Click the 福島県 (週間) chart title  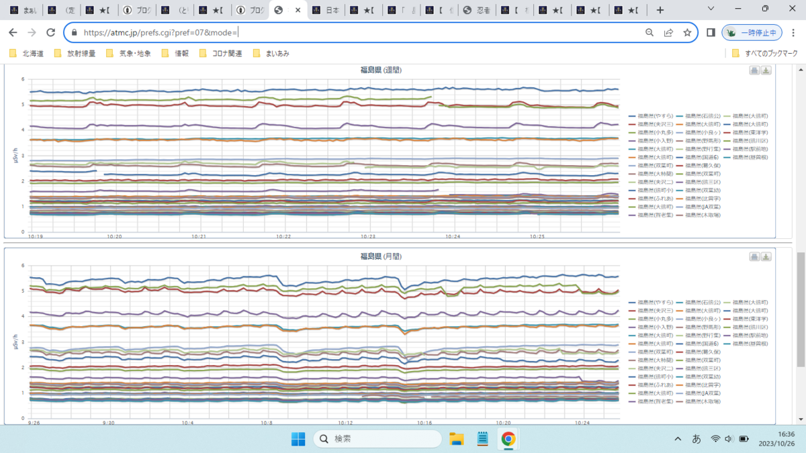[381, 70]
